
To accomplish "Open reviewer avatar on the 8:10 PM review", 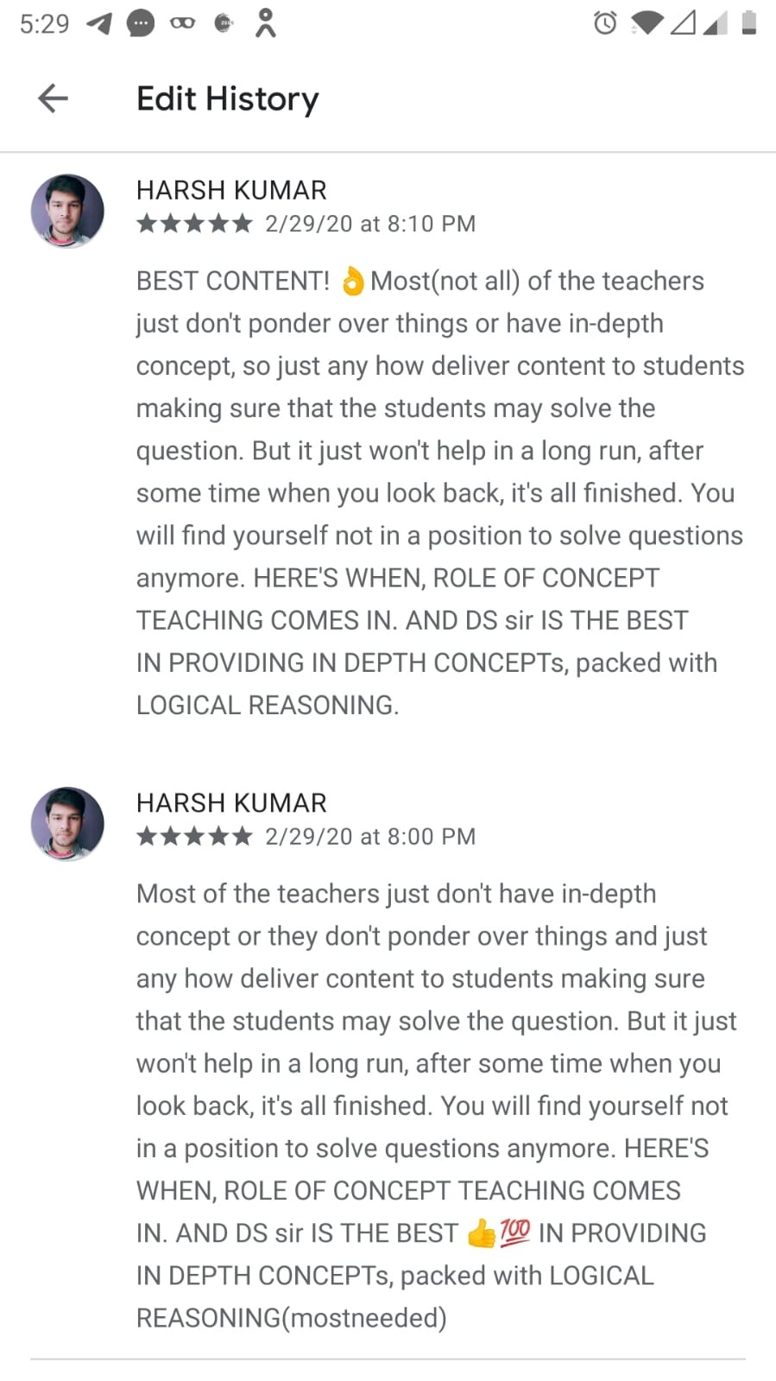I will 67,211.
